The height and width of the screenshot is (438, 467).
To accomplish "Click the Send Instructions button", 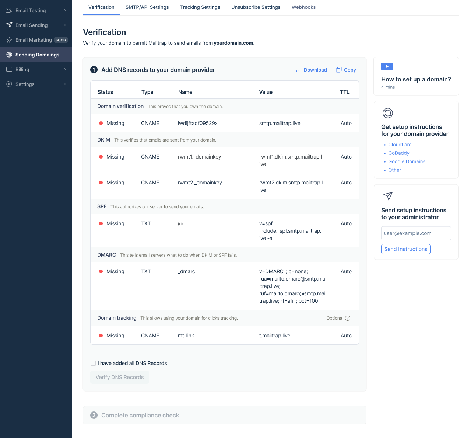I will [406, 249].
